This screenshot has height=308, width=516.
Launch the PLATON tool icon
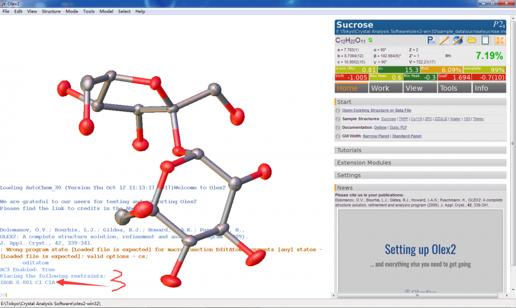point(431,40)
